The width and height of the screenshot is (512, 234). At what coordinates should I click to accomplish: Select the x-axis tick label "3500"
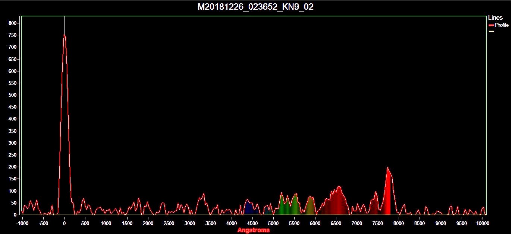point(211,223)
